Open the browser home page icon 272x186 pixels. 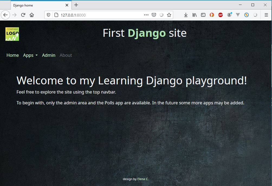[32, 15]
